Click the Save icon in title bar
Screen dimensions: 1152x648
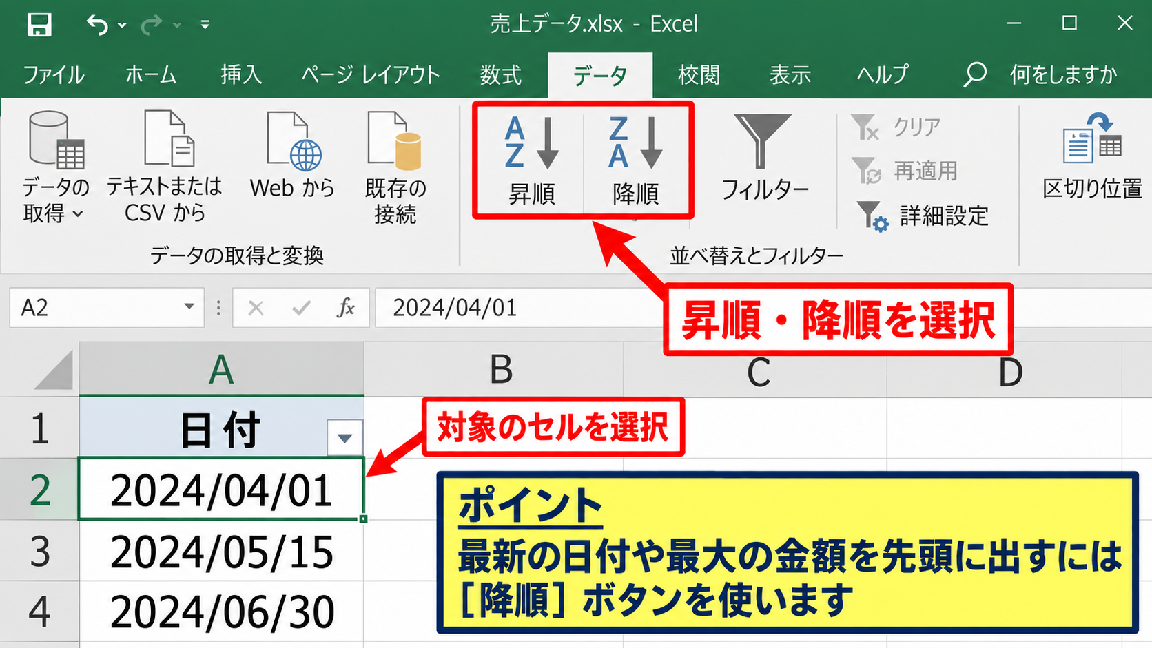39,25
